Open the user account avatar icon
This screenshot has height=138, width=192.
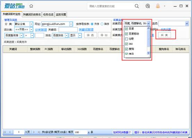(158, 6)
